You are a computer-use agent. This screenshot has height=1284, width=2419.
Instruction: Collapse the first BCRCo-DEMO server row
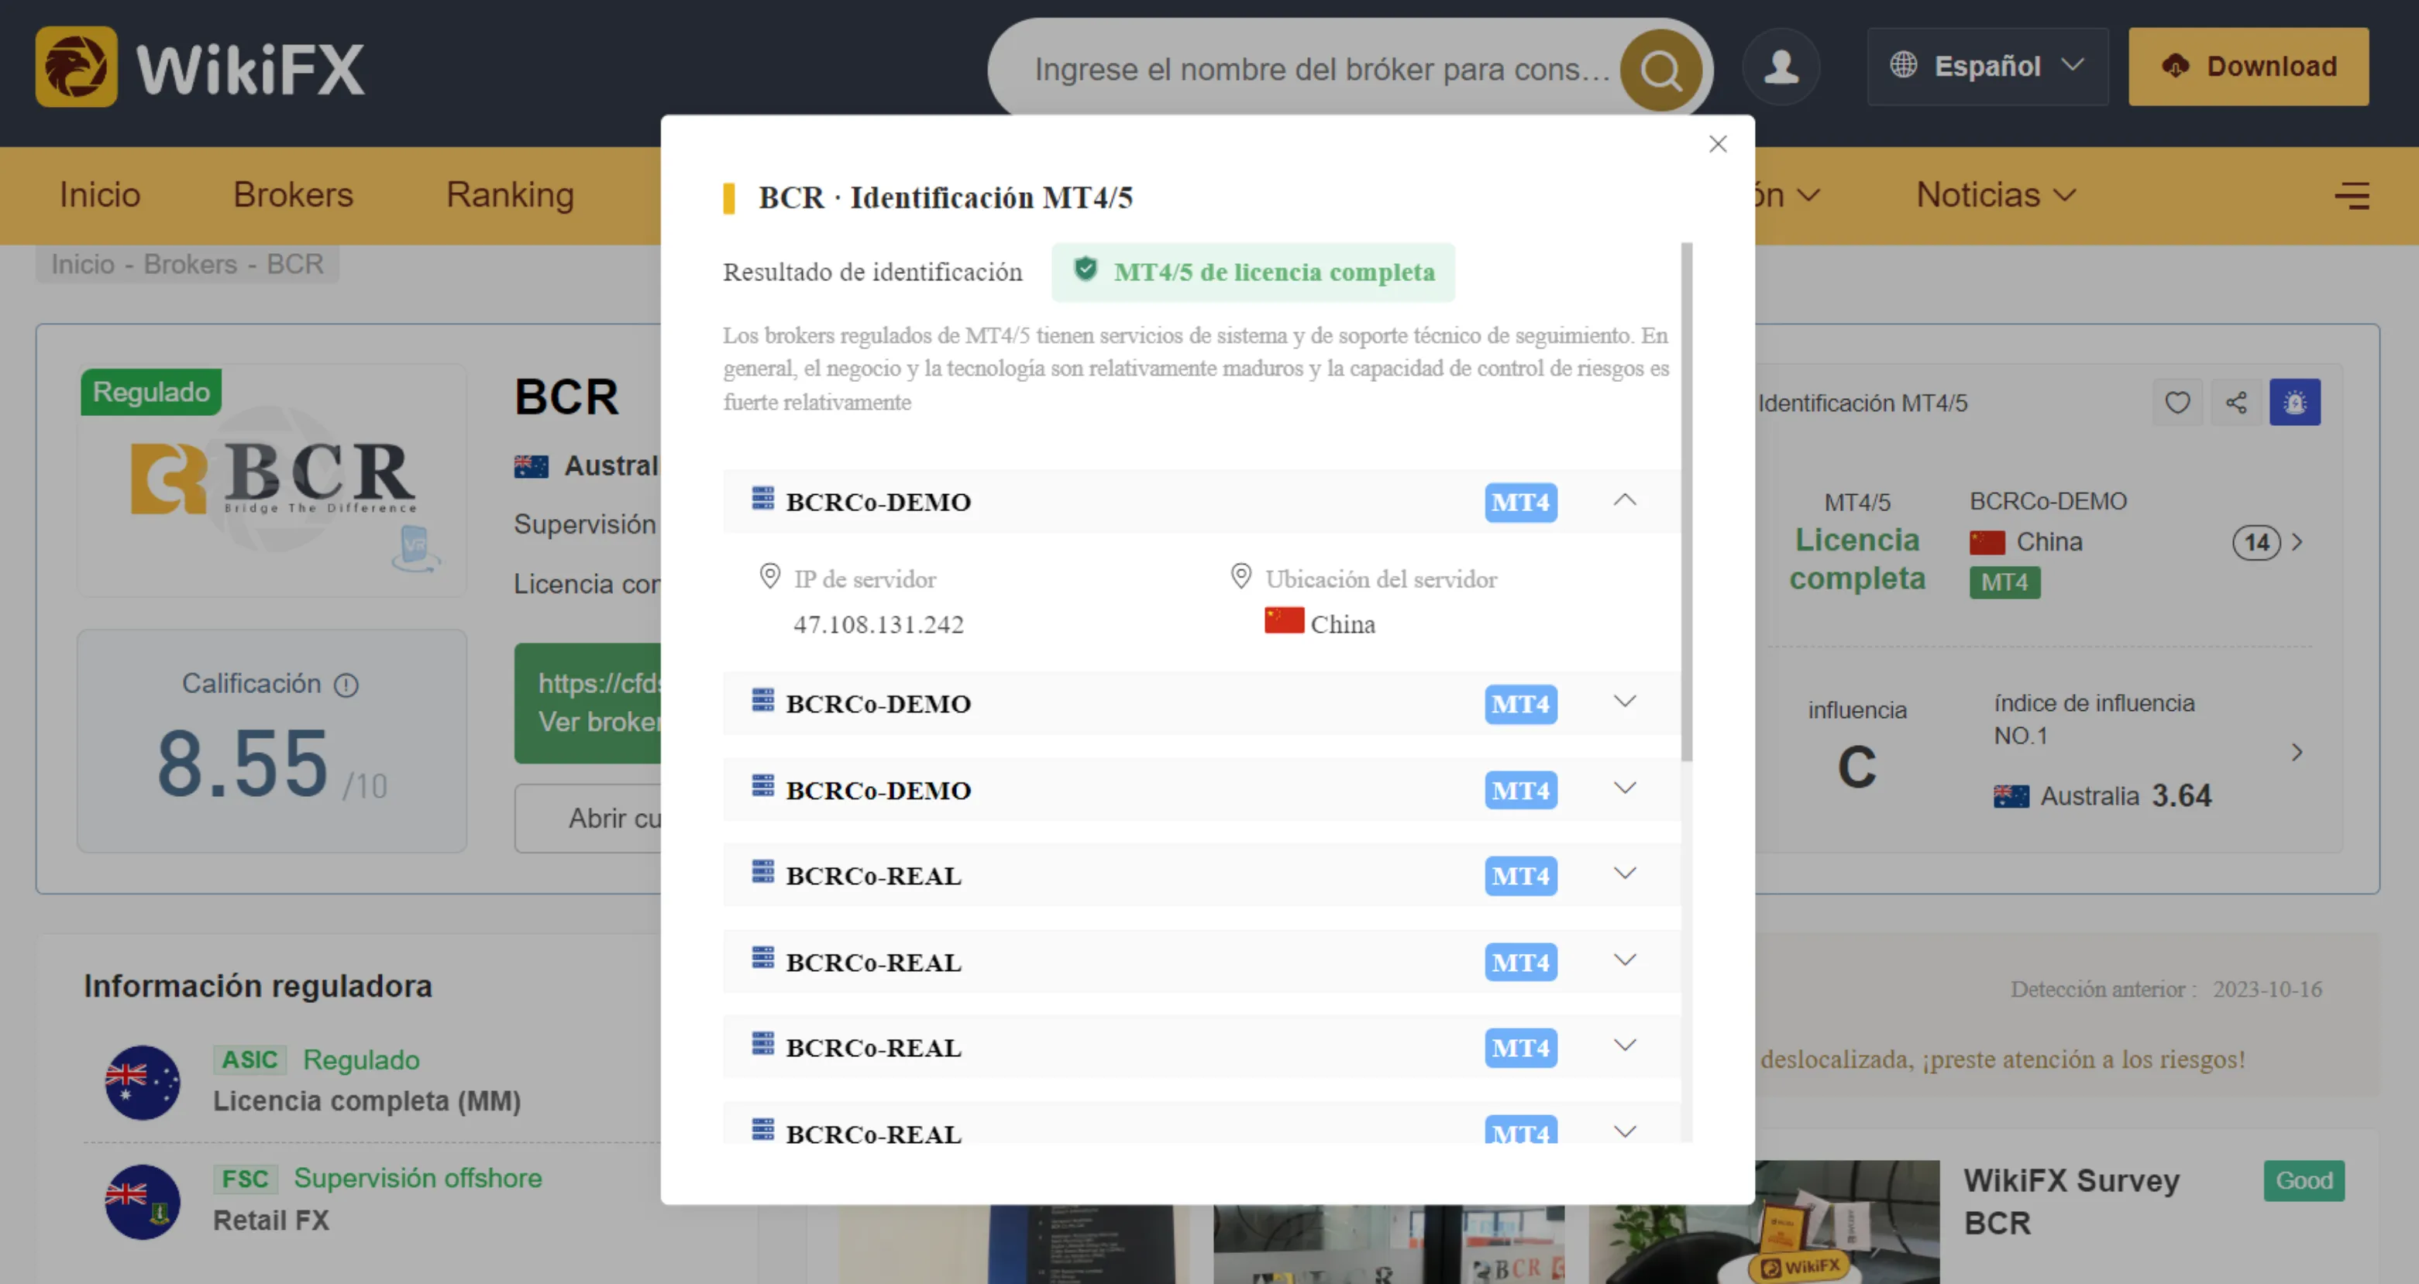point(1625,500)
